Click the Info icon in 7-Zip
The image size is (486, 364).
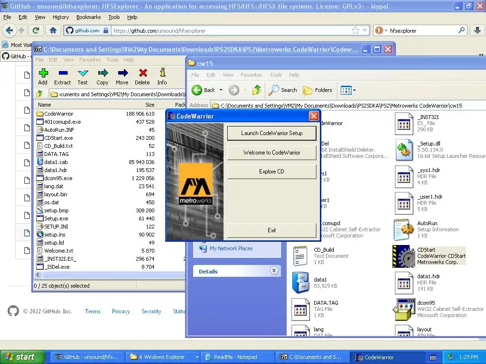coord(162,73)
